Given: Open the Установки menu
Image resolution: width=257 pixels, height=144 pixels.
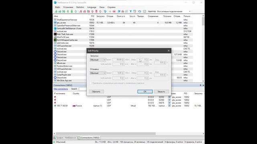Looking at the screenshot, I should (x=68, y=7).
